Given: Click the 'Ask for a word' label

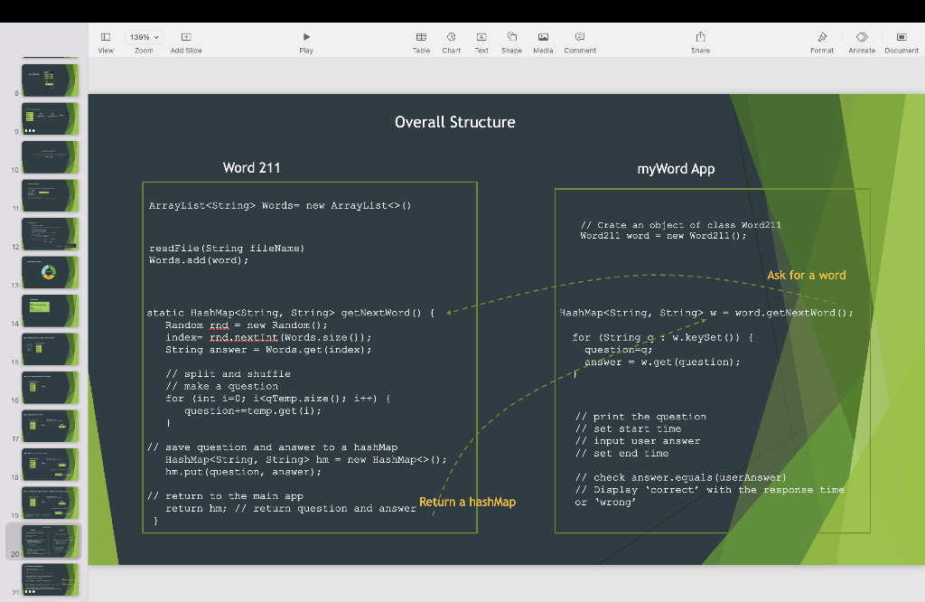Looking at the screenshot, I should (807, 275).
